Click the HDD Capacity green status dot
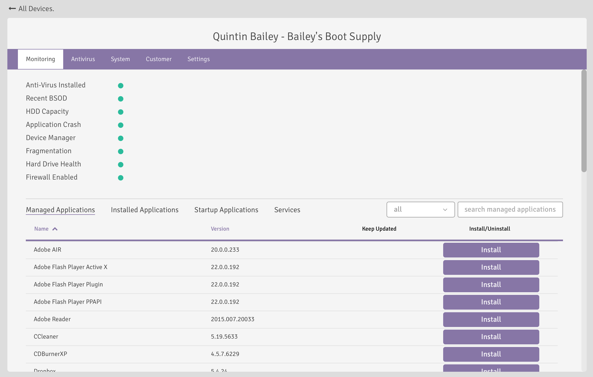The height and width of the screenshot is (377, 593). [121, 112]
